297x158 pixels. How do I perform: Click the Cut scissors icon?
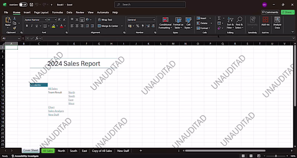pyautogui.click(x=14, y=18)
